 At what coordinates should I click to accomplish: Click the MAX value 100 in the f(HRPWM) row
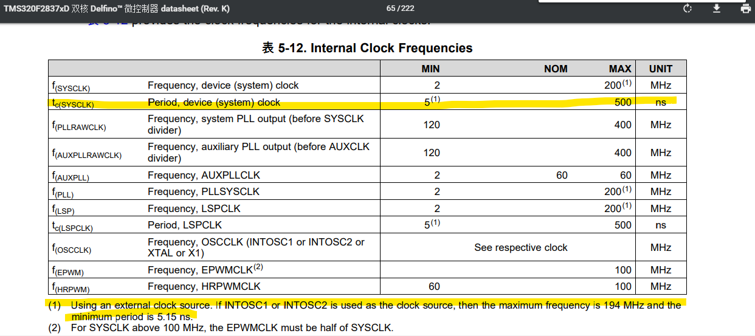[623, 286]
